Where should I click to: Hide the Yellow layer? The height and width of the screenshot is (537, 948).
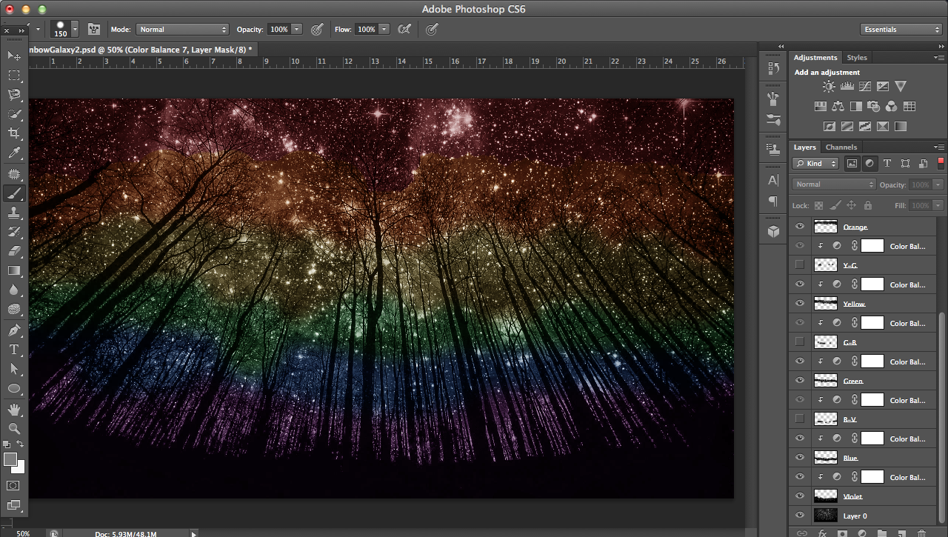click(x=799, y=303)
